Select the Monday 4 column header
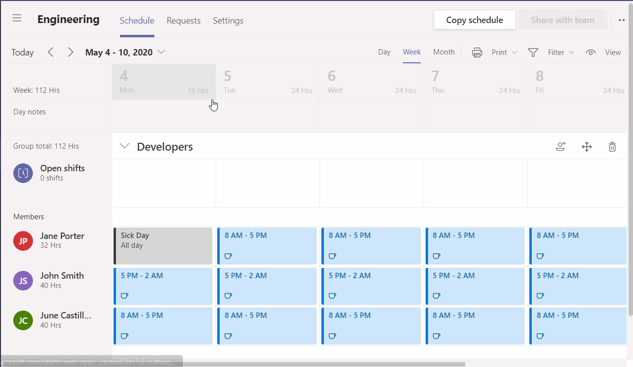 (164, 82)
